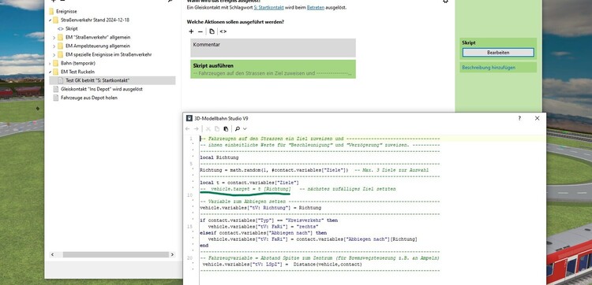Click the script code icon in the actions toolbar
Image resolution: width=592 pixels, height=285 pixels.
(223, 31)
